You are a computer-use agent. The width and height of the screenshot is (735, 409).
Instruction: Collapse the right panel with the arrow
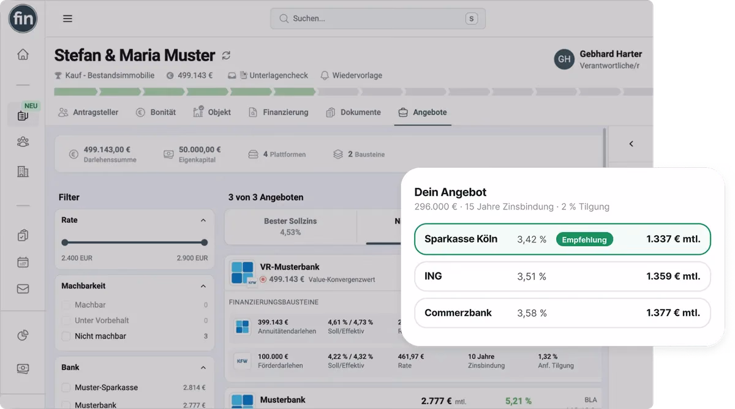[631, 144]
